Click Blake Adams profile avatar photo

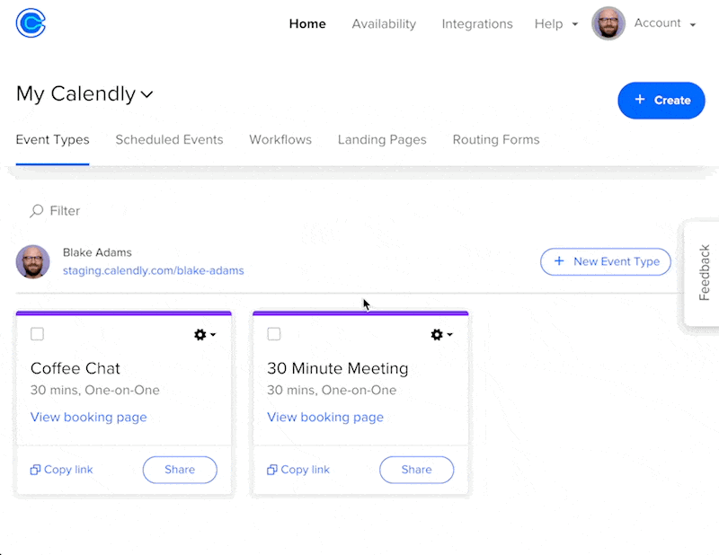tap(33, 261)
